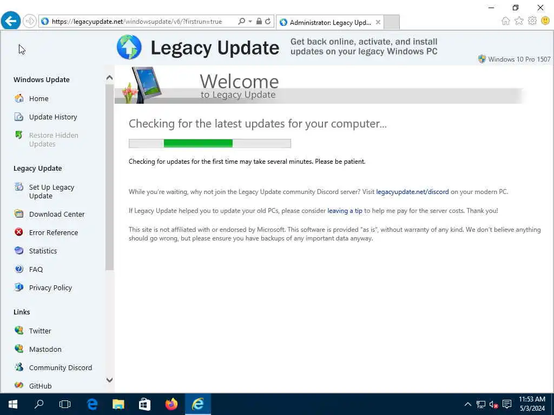Image resolution: width=554 pixels, height=415 pixels.
Task: Open the Twitter link
Action: pos(40,331)
